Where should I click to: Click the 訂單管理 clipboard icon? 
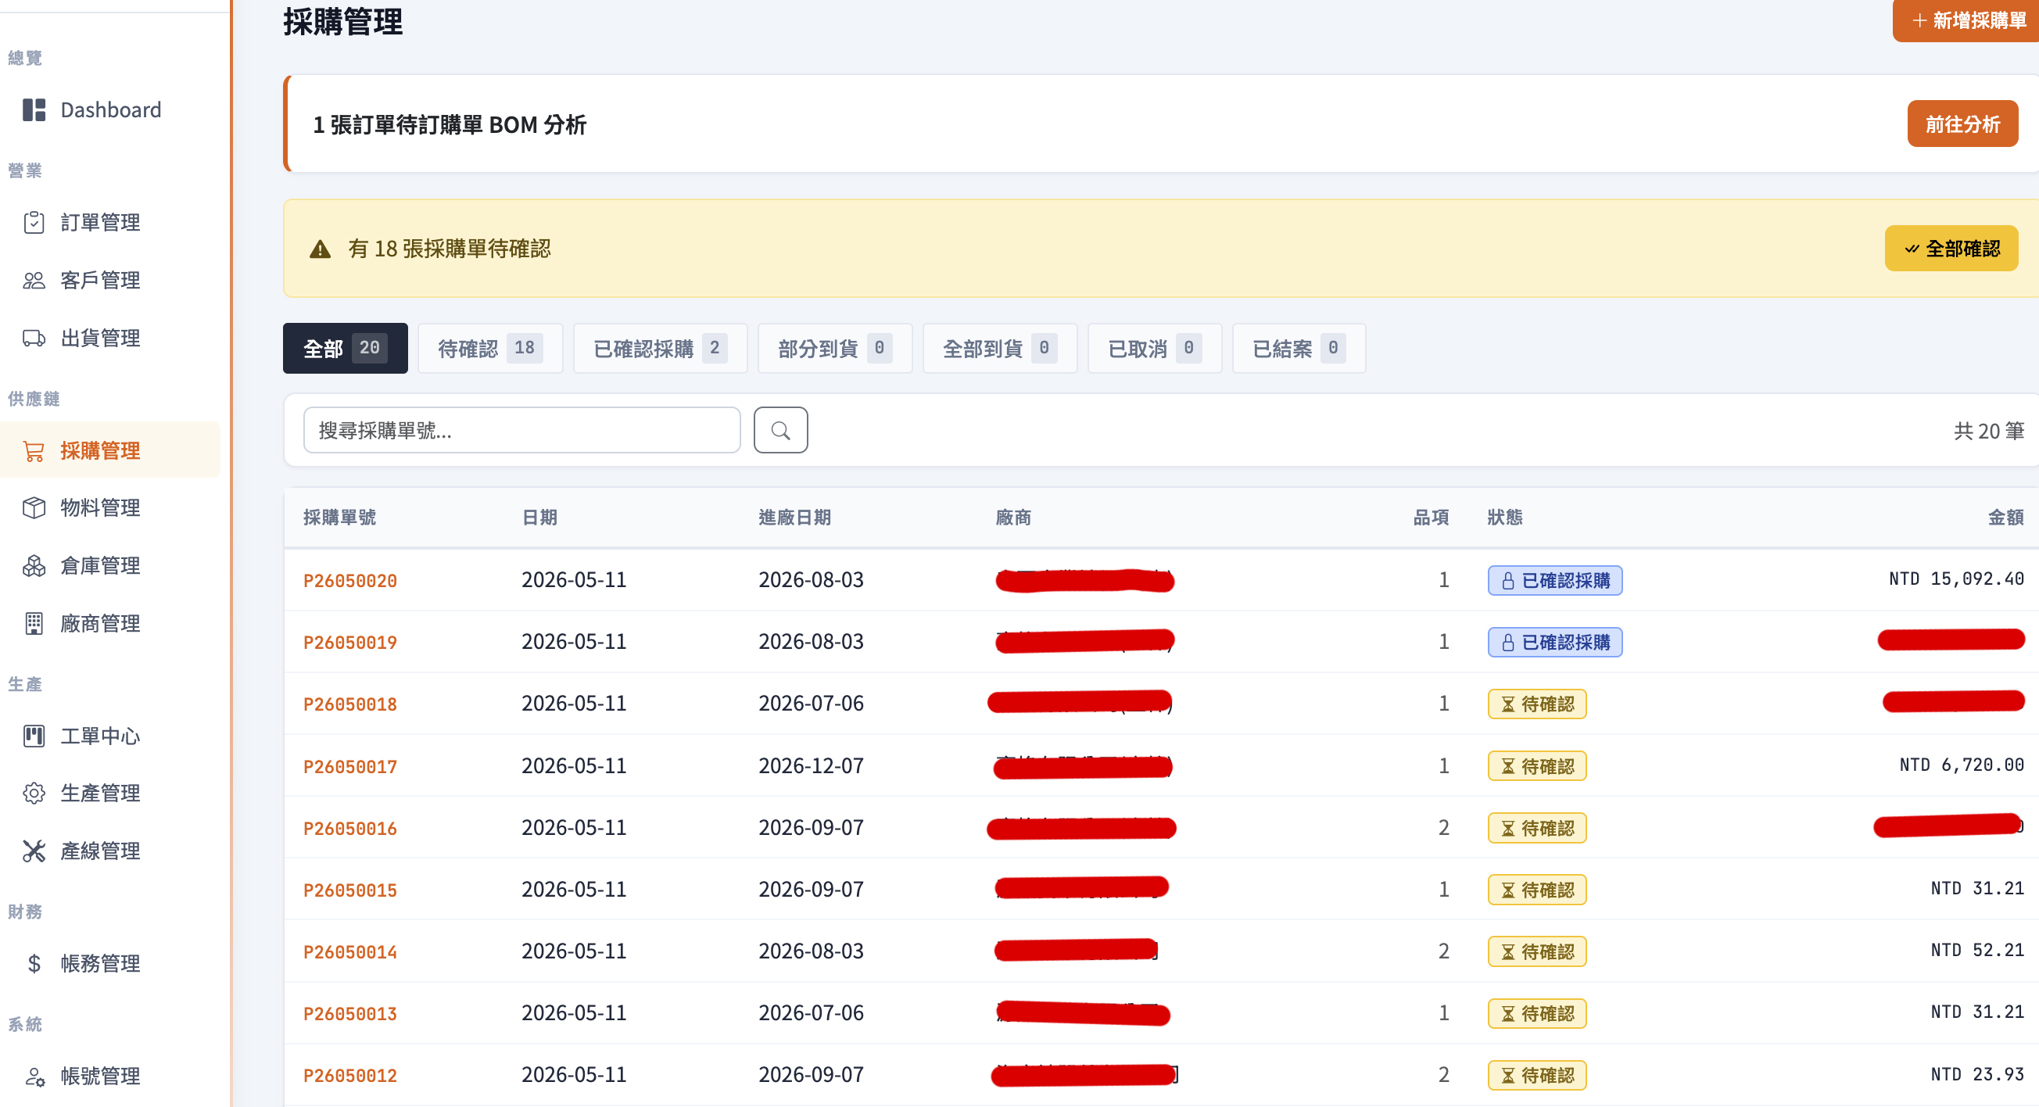(x=34, y=222)
